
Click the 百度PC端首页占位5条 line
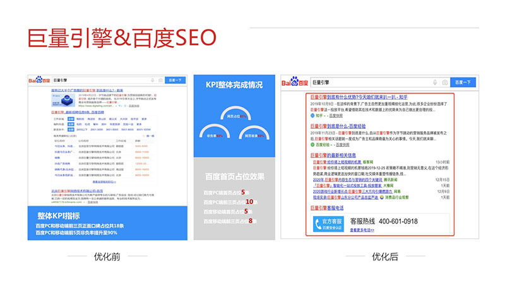pos(227,193)
